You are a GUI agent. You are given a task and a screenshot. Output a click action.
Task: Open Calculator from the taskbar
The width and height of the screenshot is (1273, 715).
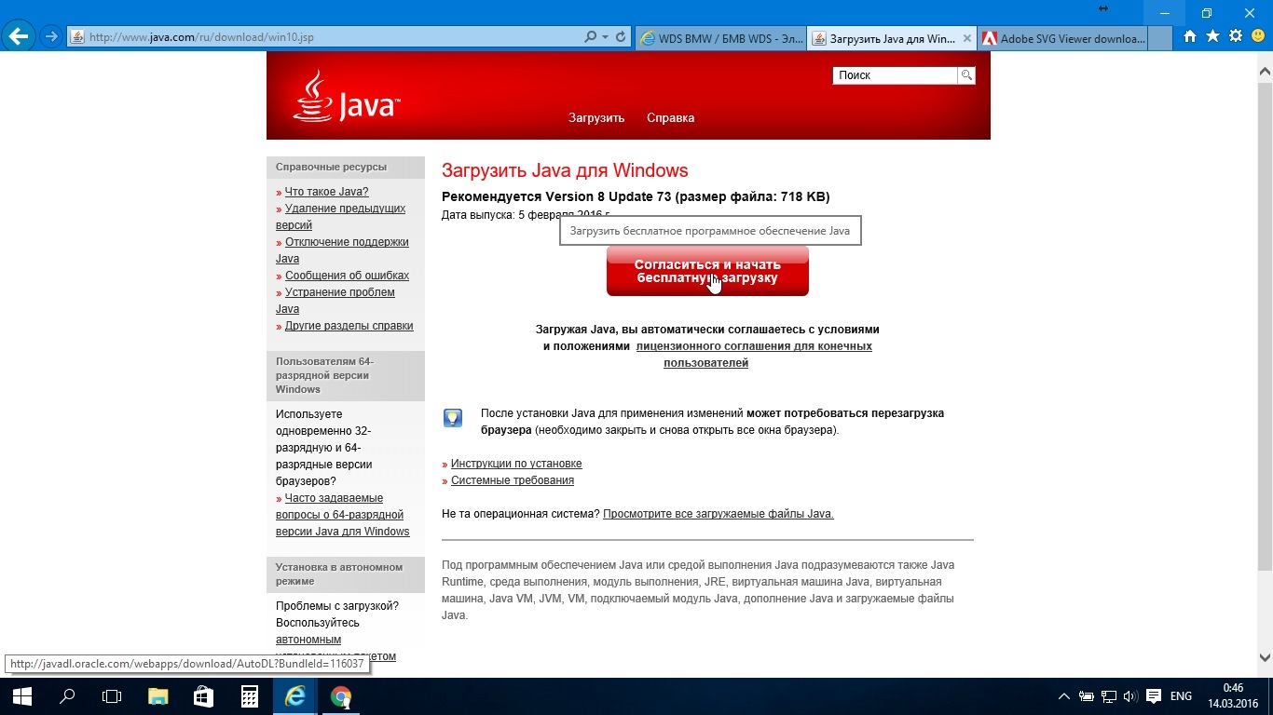[250, 696]
